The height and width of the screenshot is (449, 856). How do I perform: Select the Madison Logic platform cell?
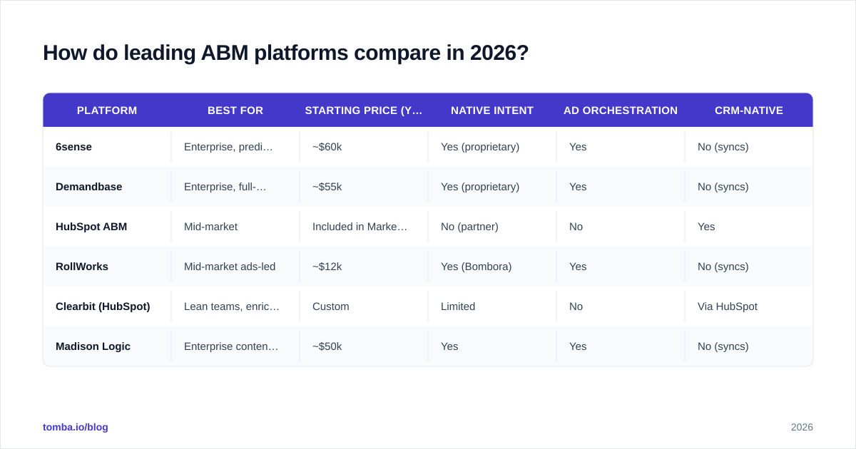click(107, 346)
